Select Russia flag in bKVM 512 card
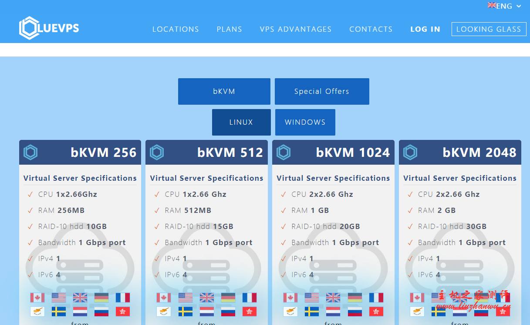 [x=228, y=312]
